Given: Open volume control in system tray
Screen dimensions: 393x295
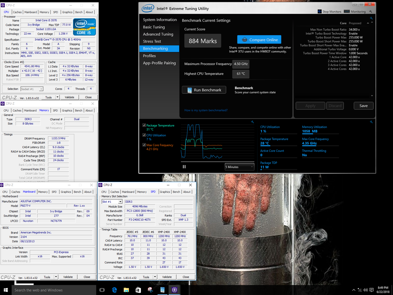Looking at the screenshot, I should [365, 290].
